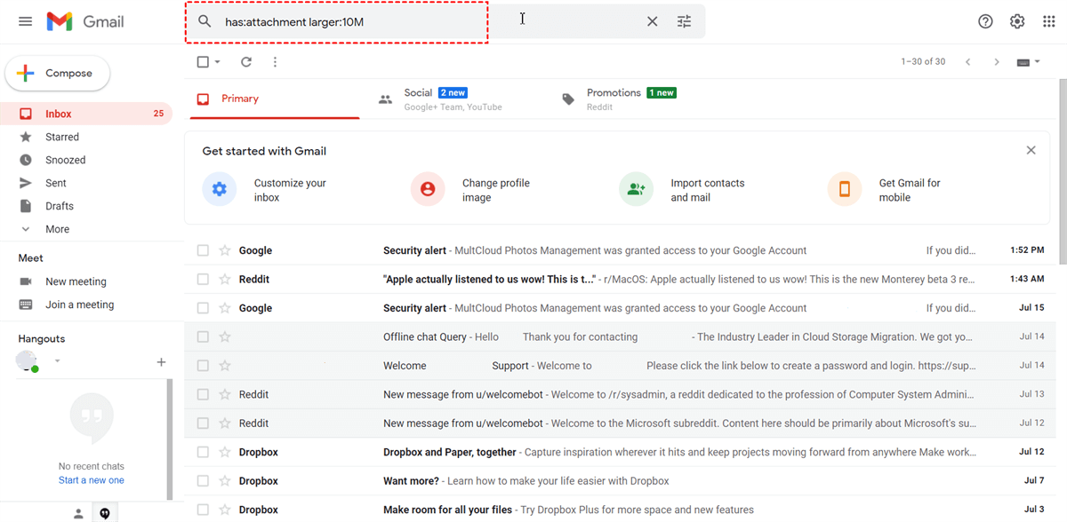
Task: Switch to the Social tab
Action: pos(418,99)
